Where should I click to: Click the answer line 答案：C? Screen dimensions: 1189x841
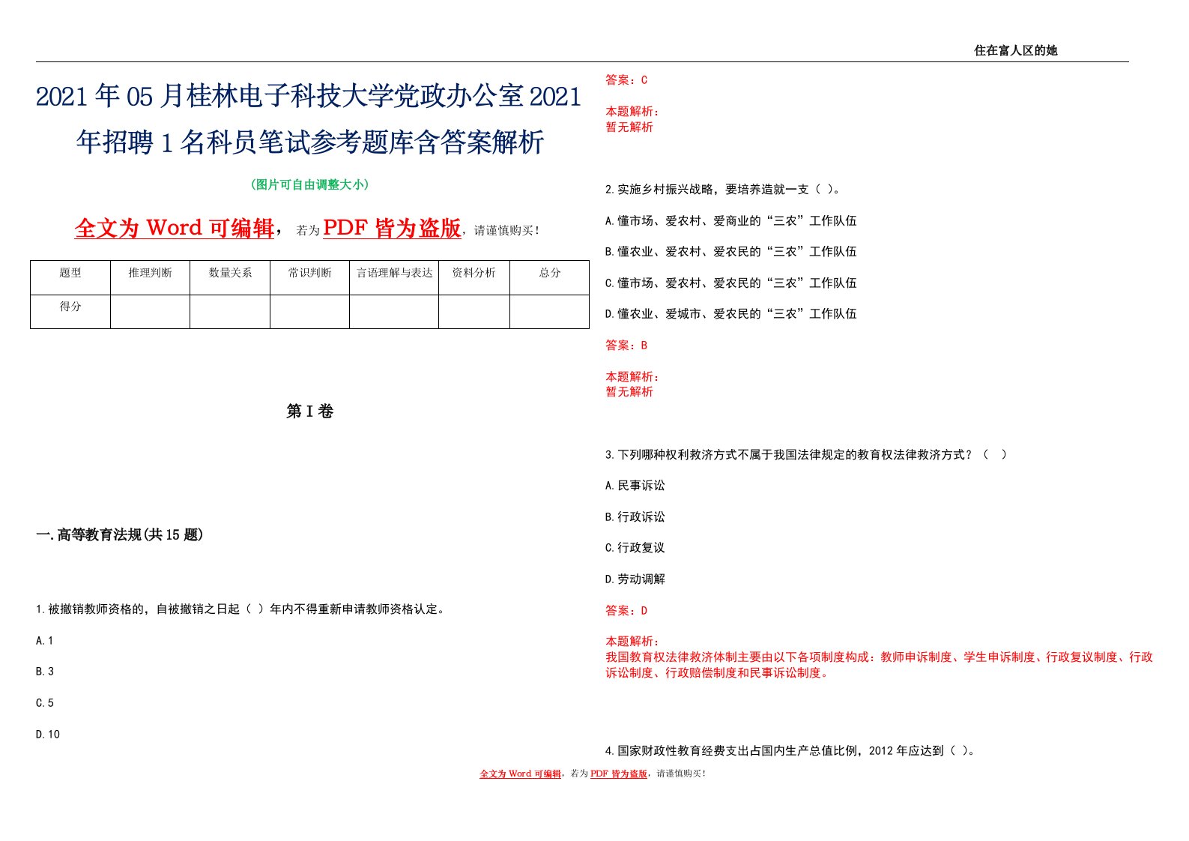pos(626,80)
